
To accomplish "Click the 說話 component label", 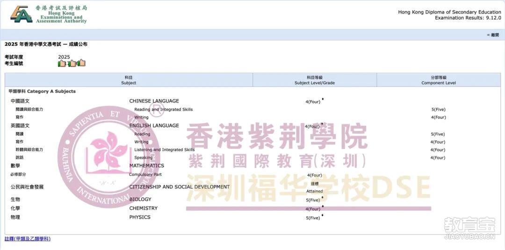I will 19,158.
